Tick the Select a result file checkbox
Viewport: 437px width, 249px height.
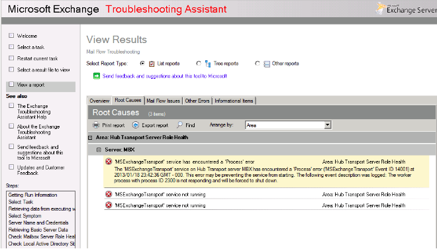[11, 69]
